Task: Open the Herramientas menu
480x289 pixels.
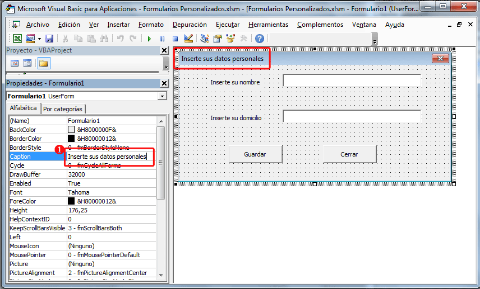Action: (x=269, y=25)
